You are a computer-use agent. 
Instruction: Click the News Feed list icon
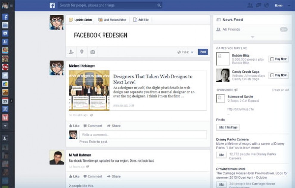[218, 20]
